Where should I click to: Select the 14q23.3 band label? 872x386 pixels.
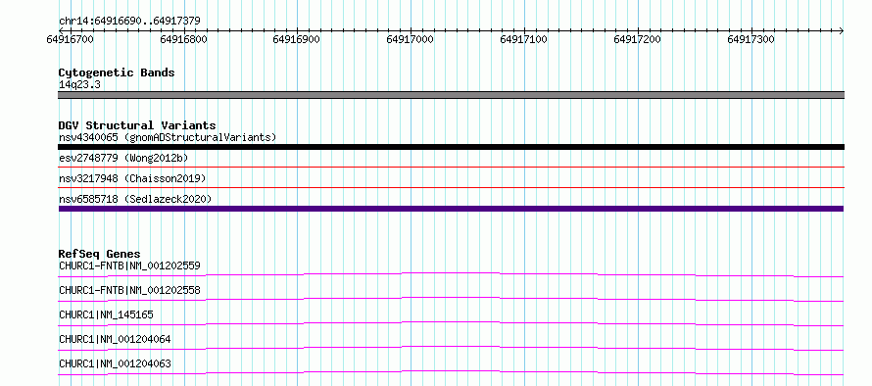[79, 85]
